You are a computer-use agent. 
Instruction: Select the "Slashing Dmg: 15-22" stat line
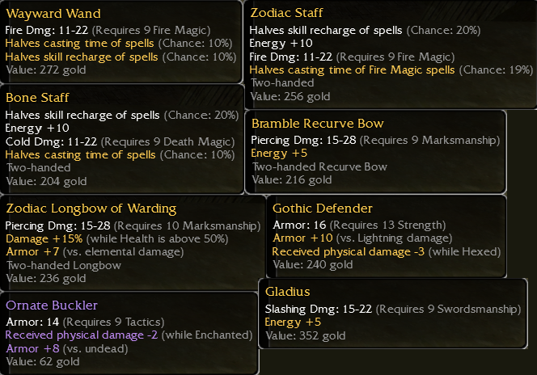pos(392,309)
